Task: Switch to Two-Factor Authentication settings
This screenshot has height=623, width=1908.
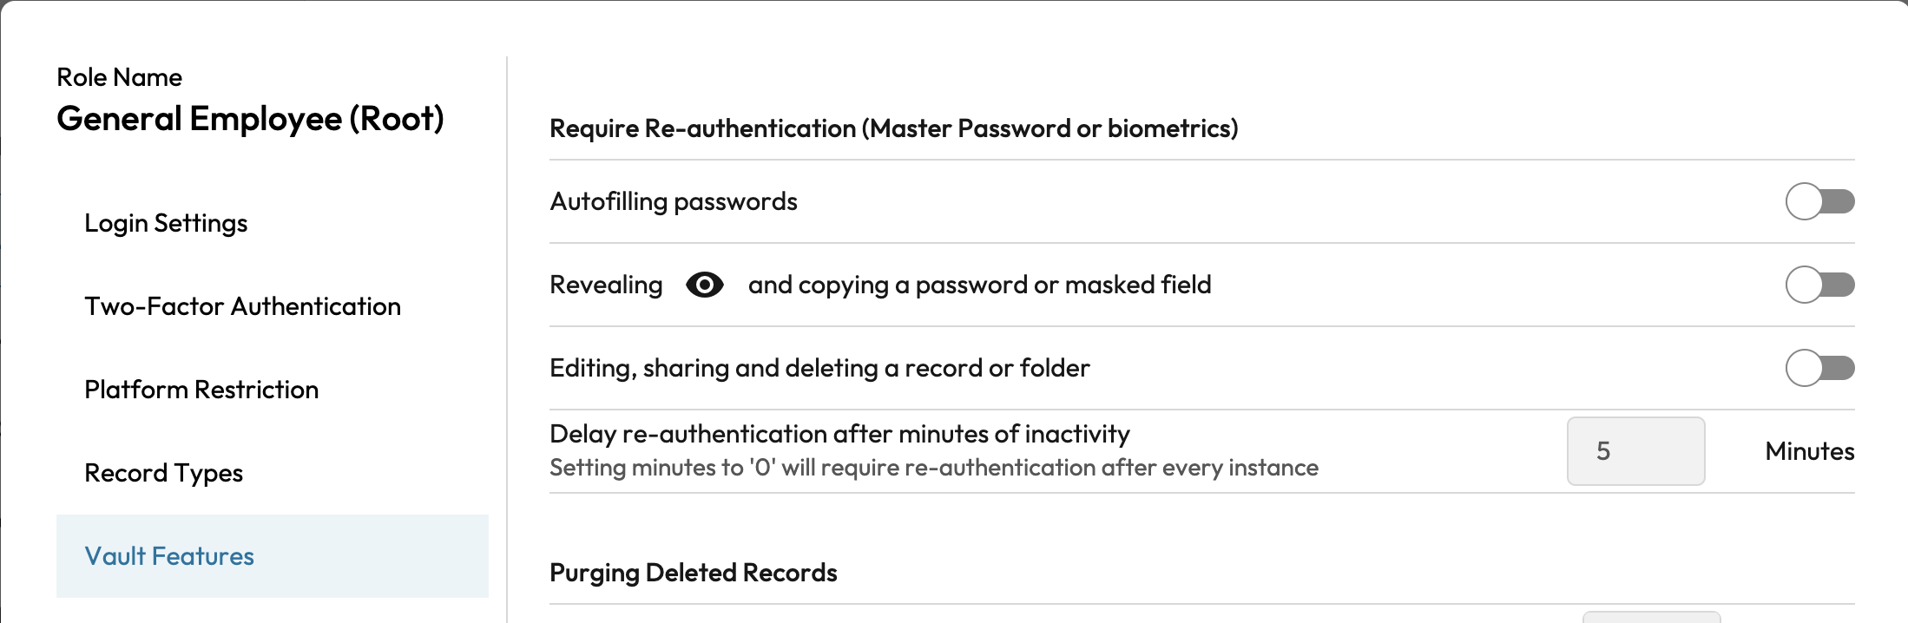Action: [x=242, y=306]
